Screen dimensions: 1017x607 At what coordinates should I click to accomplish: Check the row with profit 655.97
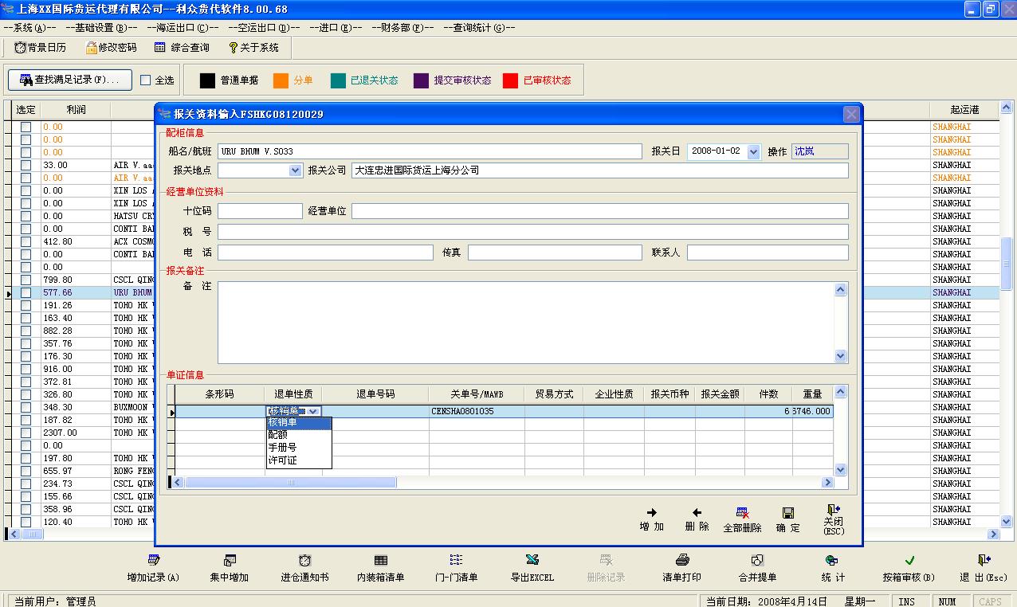click(x=26, y=471)
